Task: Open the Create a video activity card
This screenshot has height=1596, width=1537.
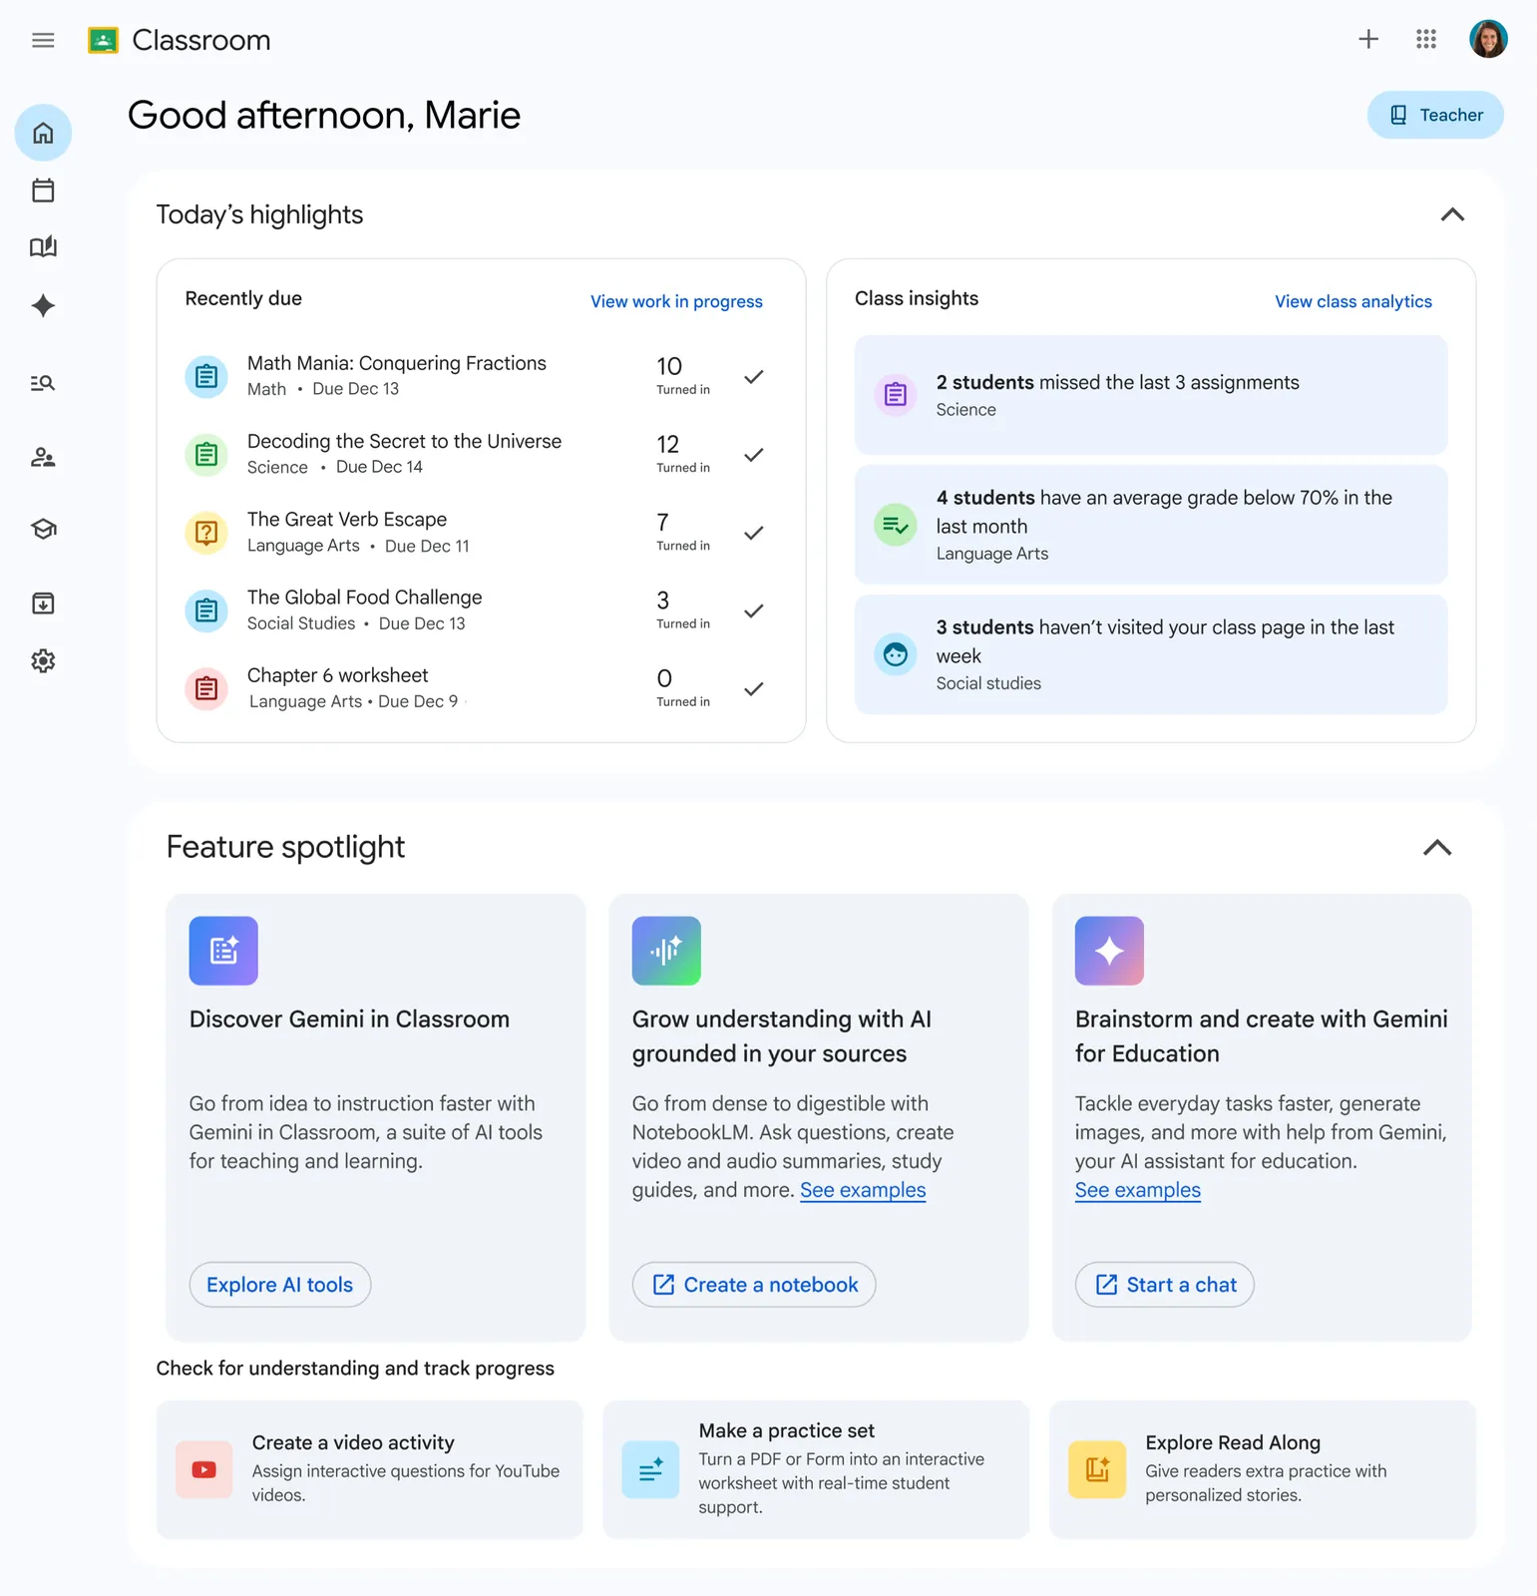Action: (369, 1469)
